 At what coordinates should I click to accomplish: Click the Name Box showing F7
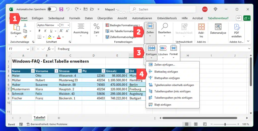pyautogui.click(x=19, y=49)
